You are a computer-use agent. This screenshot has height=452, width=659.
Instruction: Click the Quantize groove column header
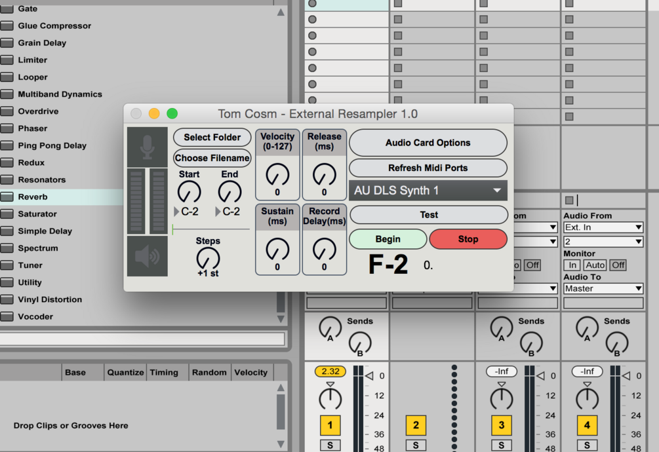pos(125,372)
